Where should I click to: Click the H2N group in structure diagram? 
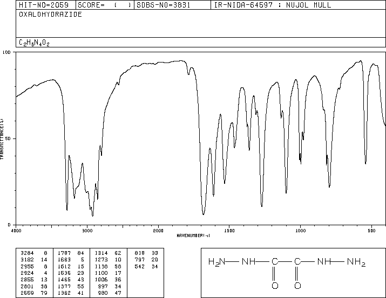(216, 262)
